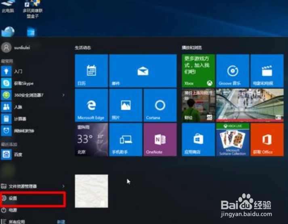
Task: Open 人脉 People app
Action: (33, 107)
